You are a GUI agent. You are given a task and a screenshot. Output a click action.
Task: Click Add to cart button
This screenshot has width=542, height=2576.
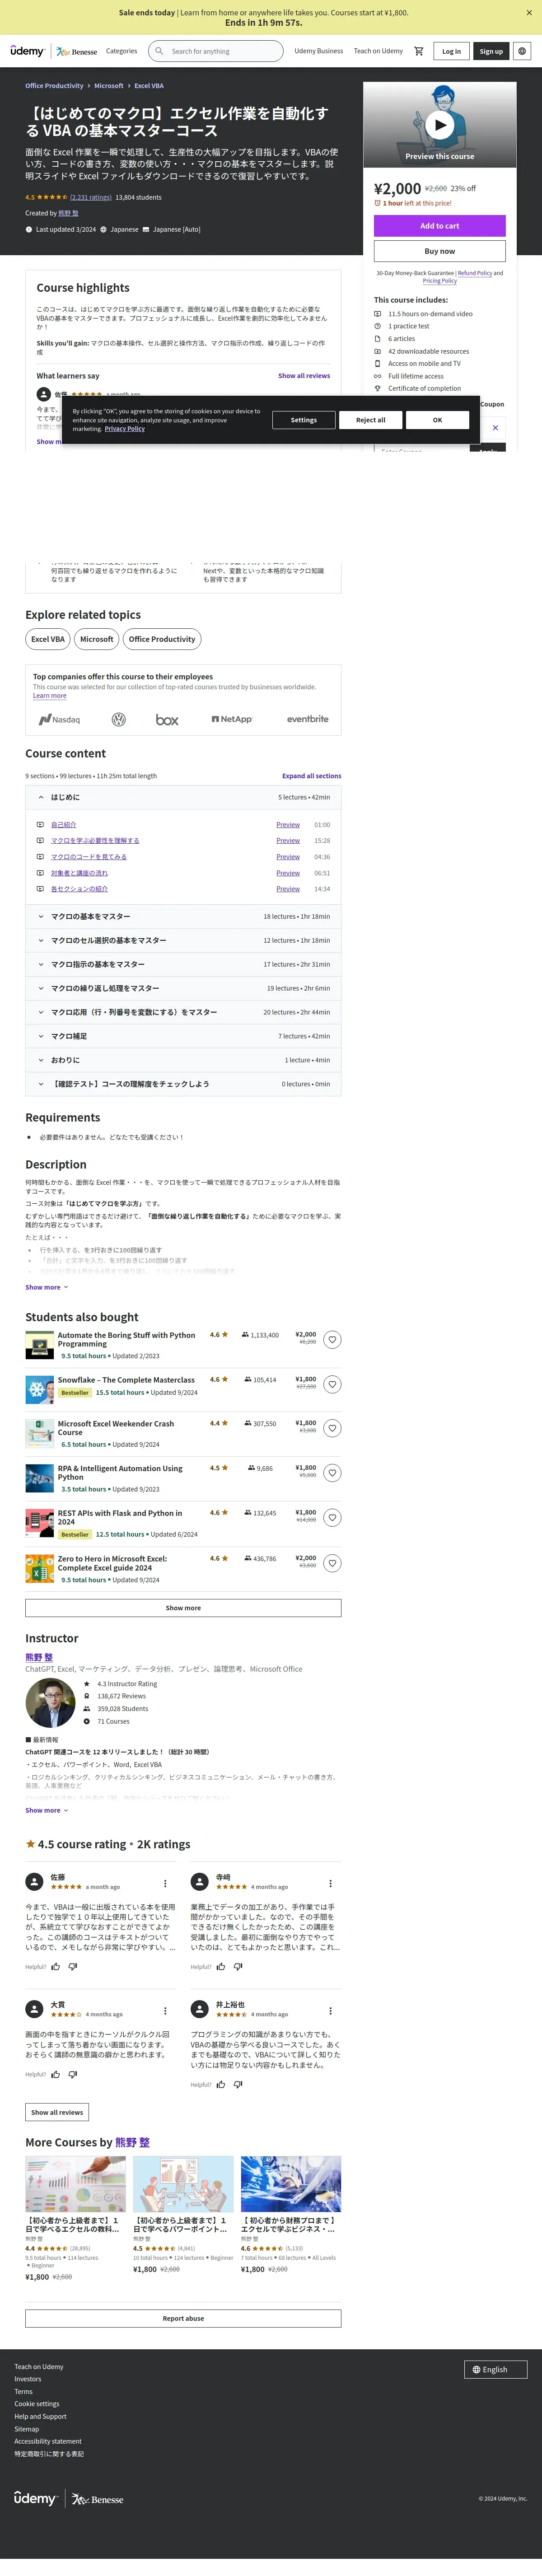click(x=440, y=226)
